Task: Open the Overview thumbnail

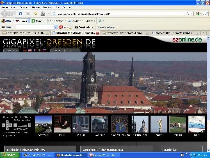Action: tap(43, 124)
